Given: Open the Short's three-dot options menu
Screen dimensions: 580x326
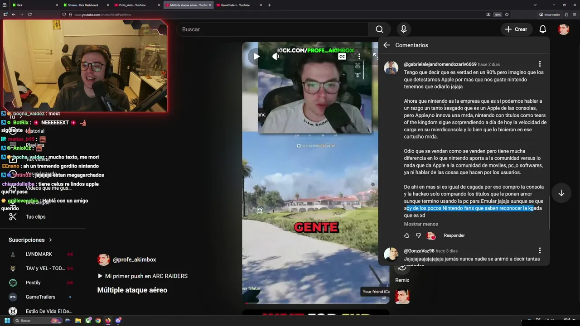Looking at the screenshot, I should point(359,57).
